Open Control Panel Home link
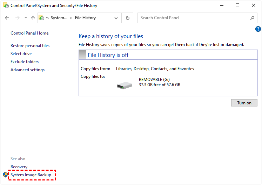Viewport: 262px width, 185px height. [29, 33]
